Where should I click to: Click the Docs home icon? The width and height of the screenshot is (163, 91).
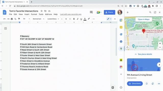[x=5, y=12]
